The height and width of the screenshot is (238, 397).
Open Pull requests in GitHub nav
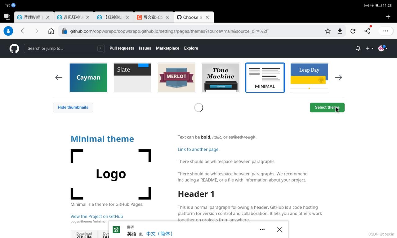point(122,48)
